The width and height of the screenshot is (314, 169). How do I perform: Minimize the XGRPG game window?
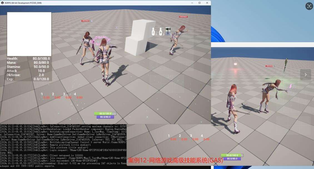[192, 3]
